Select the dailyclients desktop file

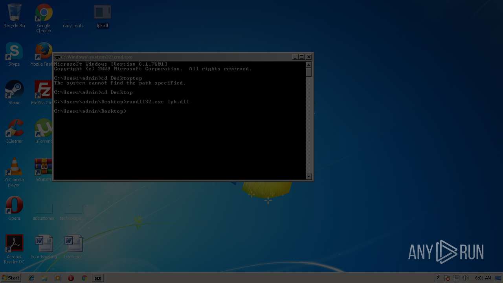point(73,17)
